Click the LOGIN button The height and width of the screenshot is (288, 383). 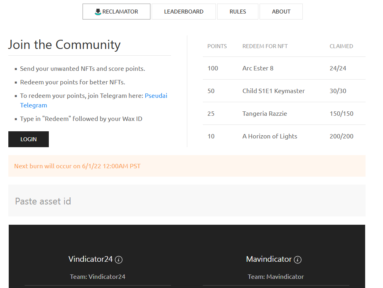click(x=29, y=139)
